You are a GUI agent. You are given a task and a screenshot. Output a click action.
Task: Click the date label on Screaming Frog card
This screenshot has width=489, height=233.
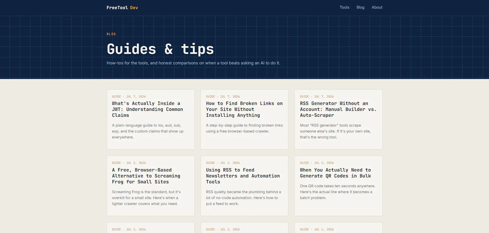[x=129, y=163]
